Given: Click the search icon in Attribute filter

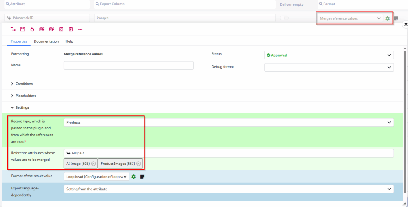Looking at the screenshot, I should 8,4.
